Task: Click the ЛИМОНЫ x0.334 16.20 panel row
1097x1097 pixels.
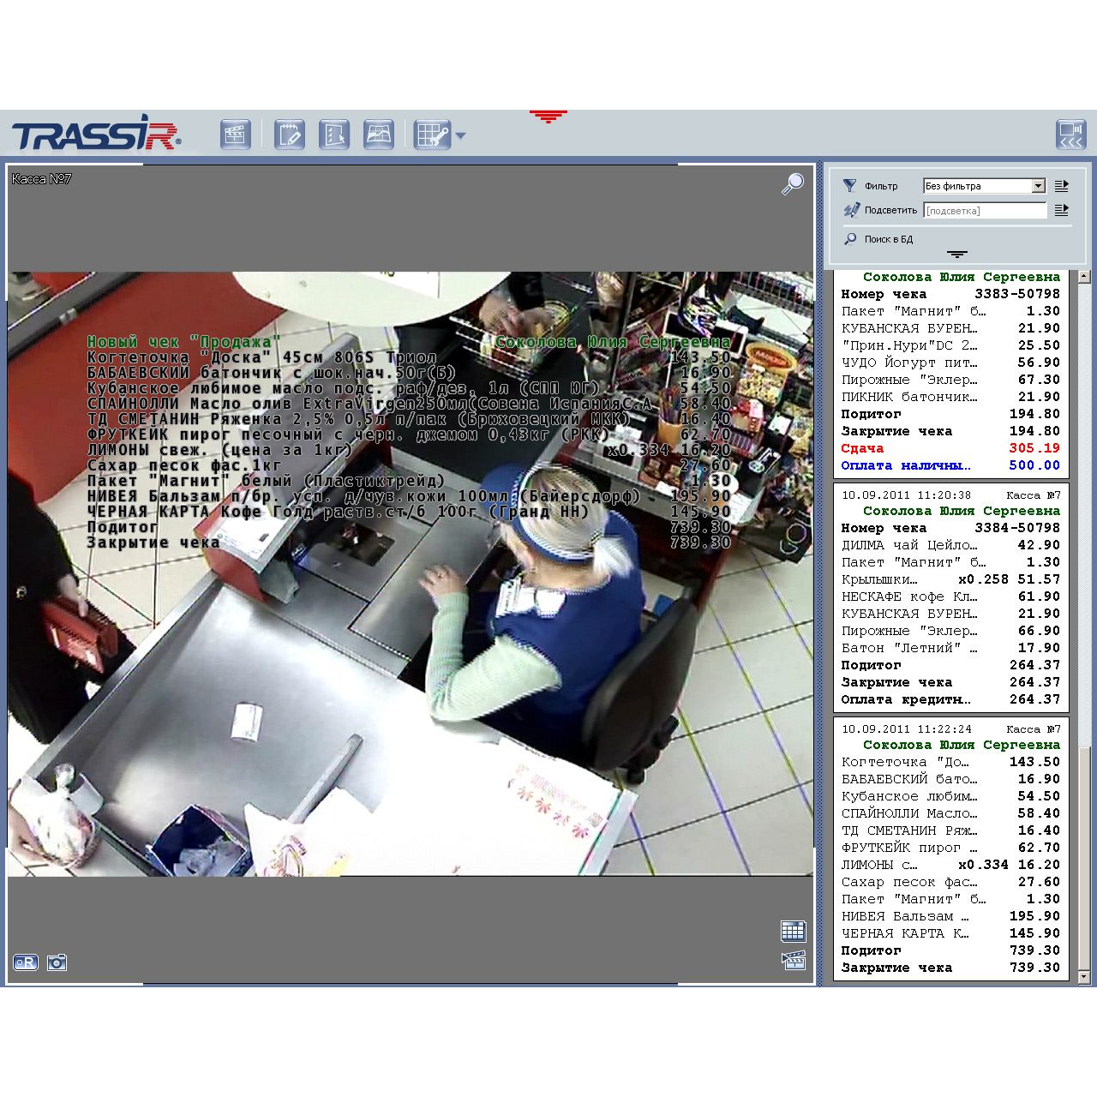Action: click(950, 865)
